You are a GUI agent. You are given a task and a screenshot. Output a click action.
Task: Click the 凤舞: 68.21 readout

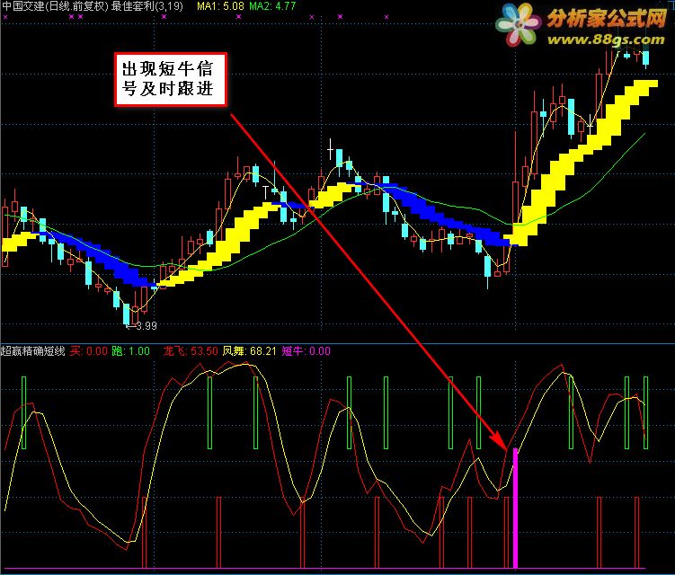(x=250, y=351)
